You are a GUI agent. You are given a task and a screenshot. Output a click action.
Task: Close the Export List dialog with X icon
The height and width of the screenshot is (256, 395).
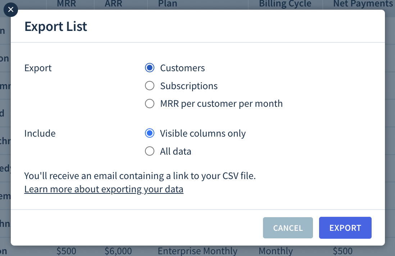[10, 10]
